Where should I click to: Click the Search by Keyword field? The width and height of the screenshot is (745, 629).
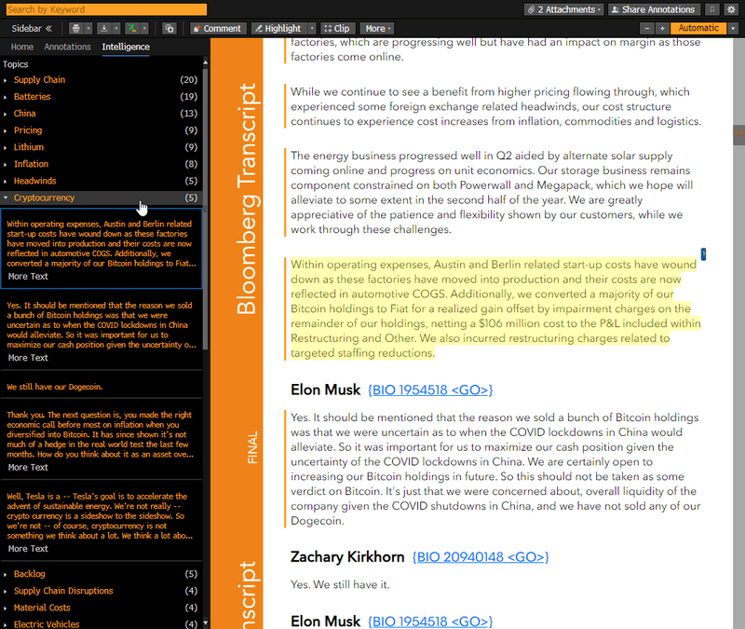coord(104,9)
